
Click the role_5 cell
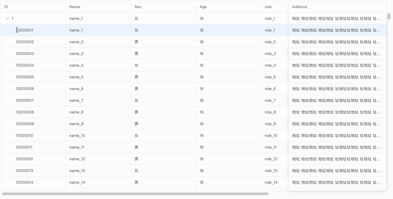(275, 77)
